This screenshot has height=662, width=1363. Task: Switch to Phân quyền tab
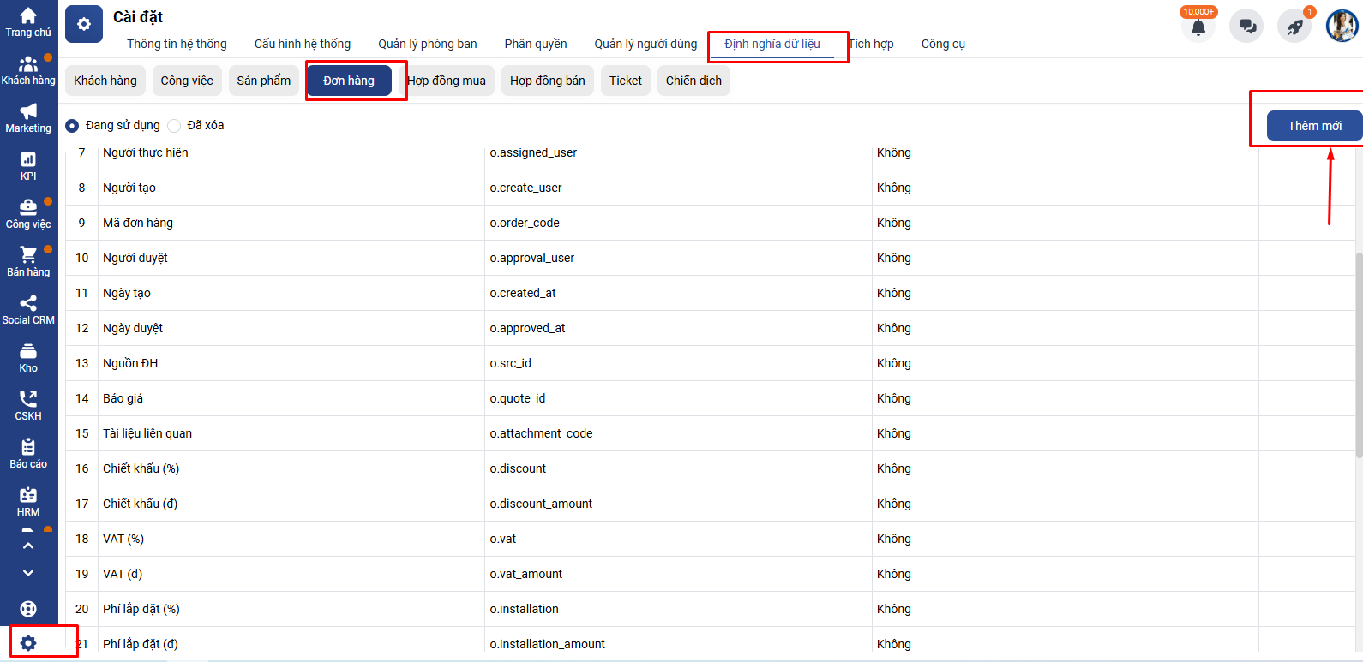coord(535,44)
